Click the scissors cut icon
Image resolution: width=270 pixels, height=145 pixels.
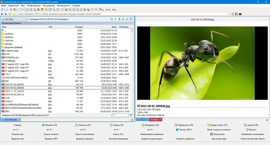[7, 10]
